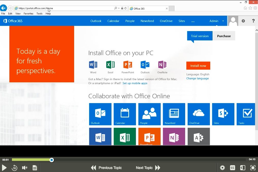Expand the Admin dropdown arrow in the header
The height and width of the screenshot is (172, 258).
point(223,21)
